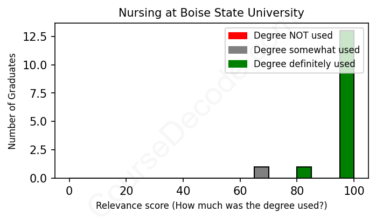Select the "Degree definitely used" legend label
Viewport: 376px width, 219px height.
(x=304, y=64)
